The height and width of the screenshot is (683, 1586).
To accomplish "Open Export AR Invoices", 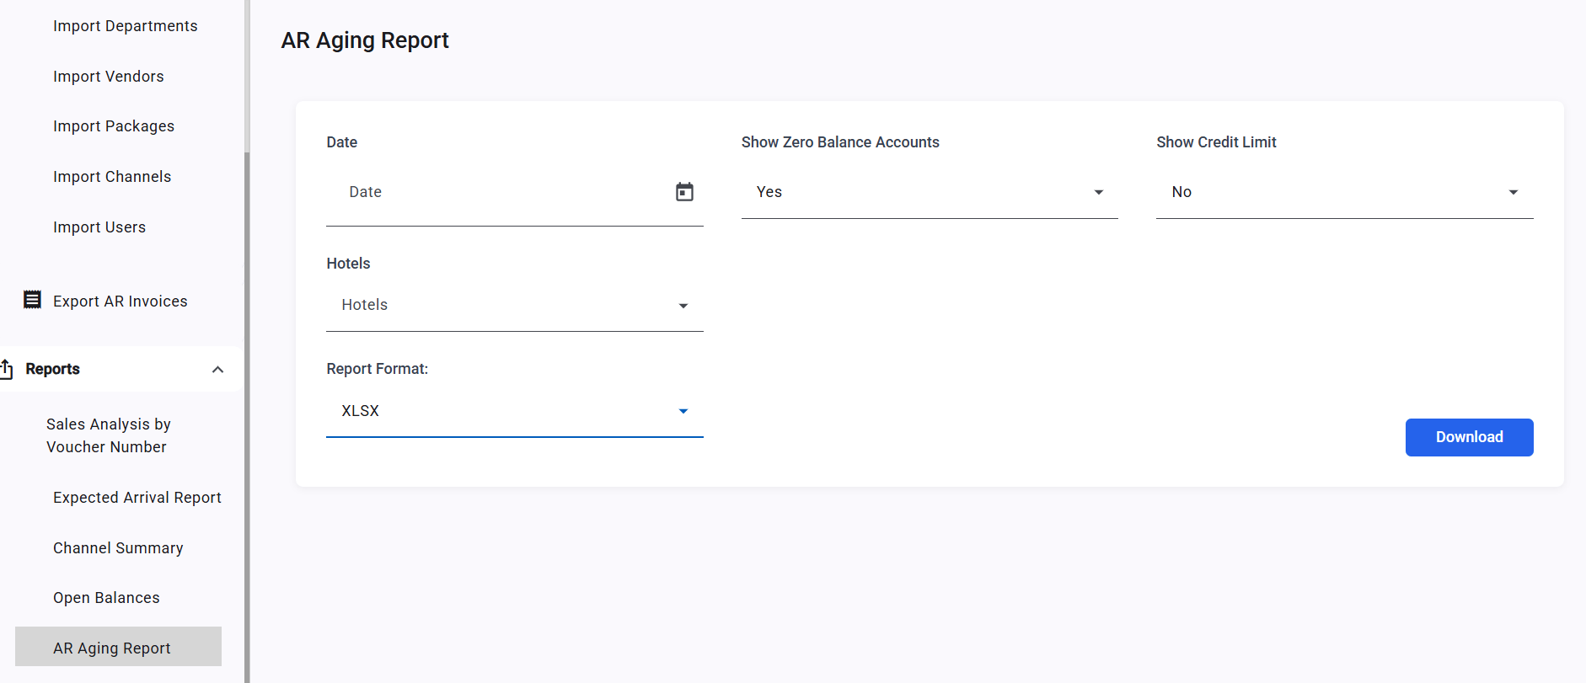I will click(121, 301).
